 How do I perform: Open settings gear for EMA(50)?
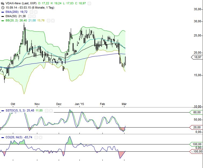click(x=30, y=16)
